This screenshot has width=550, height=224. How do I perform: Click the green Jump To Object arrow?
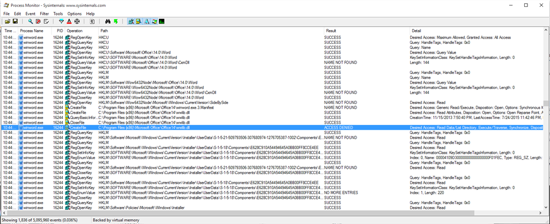(116, 21)
